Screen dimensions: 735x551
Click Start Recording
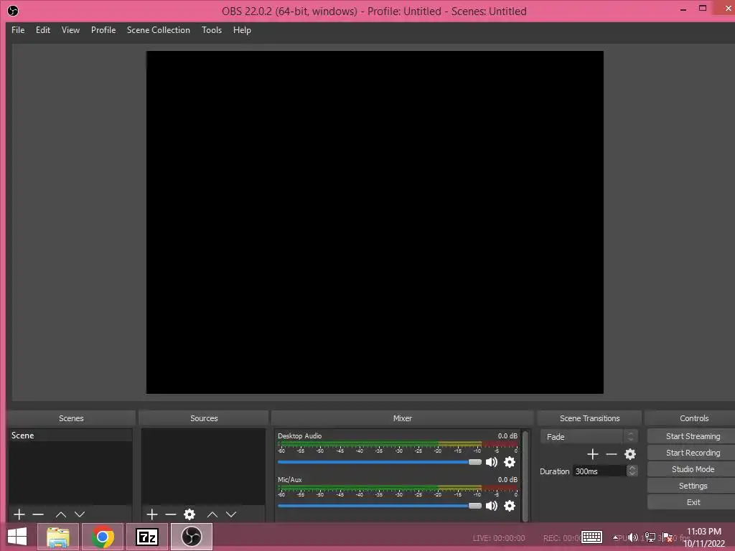693,453
